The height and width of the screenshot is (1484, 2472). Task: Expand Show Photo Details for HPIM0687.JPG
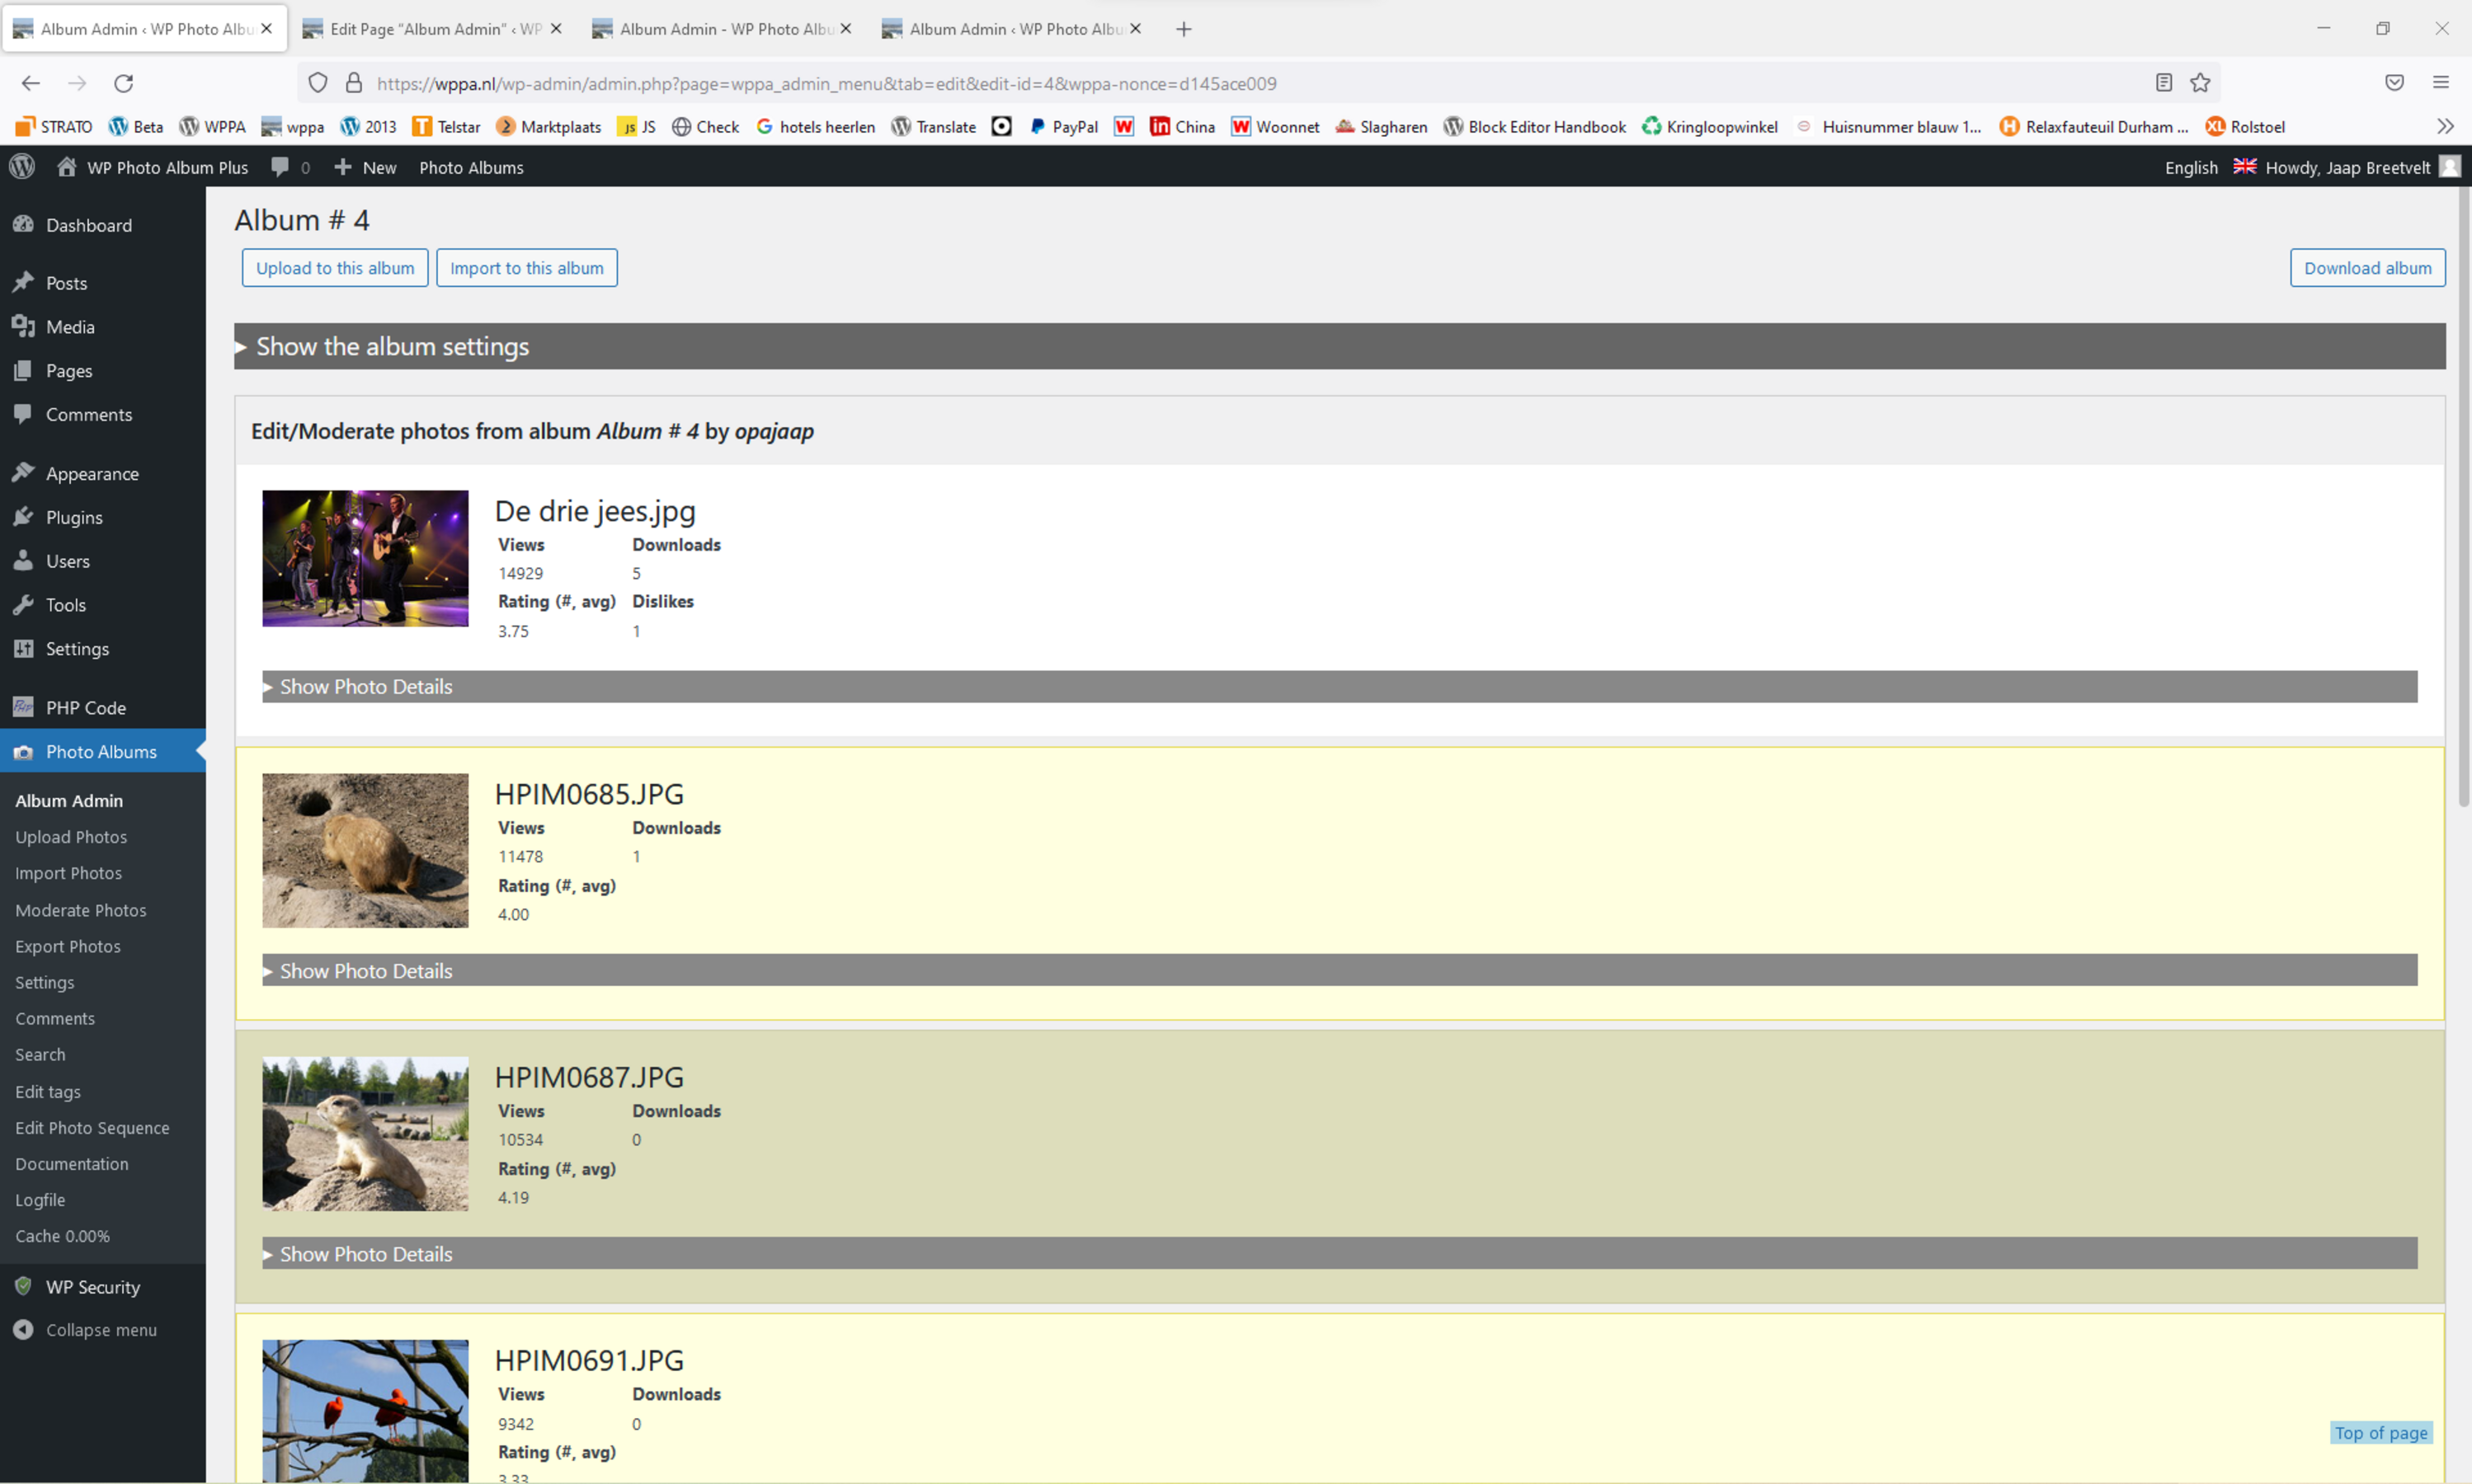(x=365, y=1254)
